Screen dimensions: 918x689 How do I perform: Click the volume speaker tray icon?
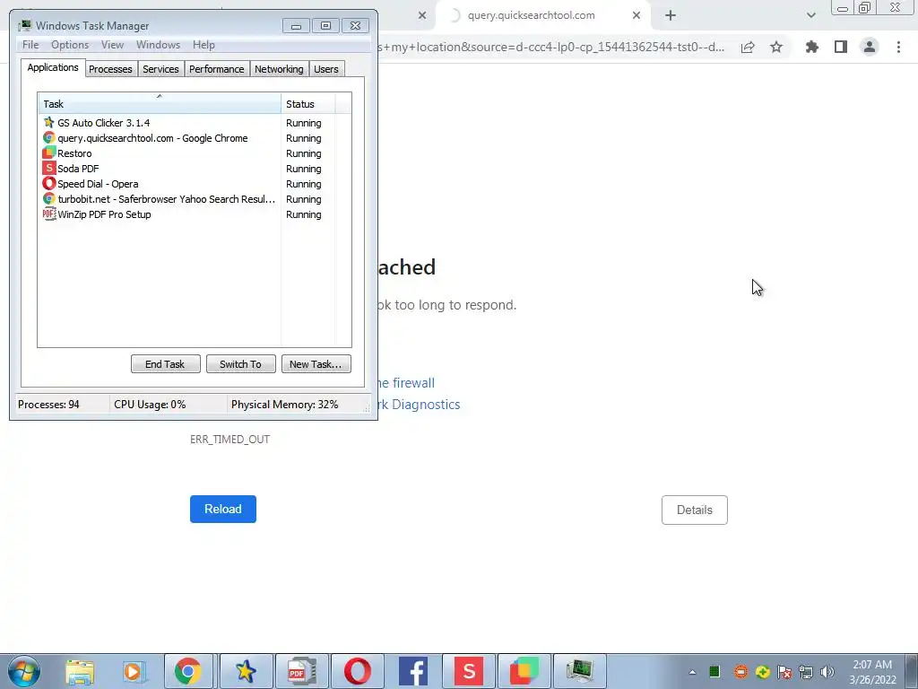point(827,672)
